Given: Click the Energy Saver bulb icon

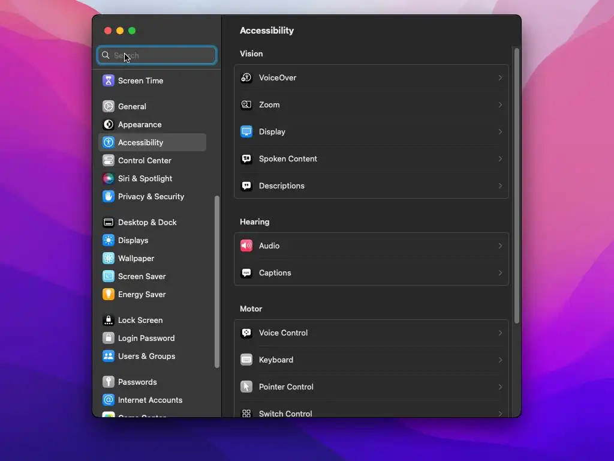Looking at the screenshot, I should click(109, 294).
